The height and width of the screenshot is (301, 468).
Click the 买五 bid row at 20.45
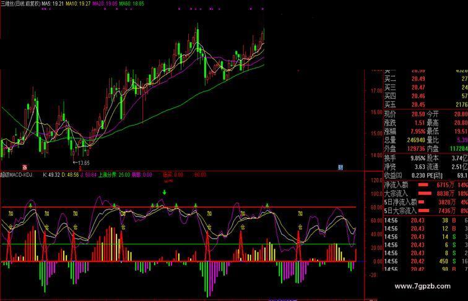click(426, 104)
